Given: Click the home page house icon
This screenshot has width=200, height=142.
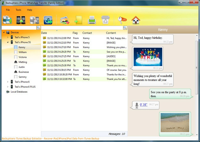Looking at the screenshot, I should pos(136,20).
